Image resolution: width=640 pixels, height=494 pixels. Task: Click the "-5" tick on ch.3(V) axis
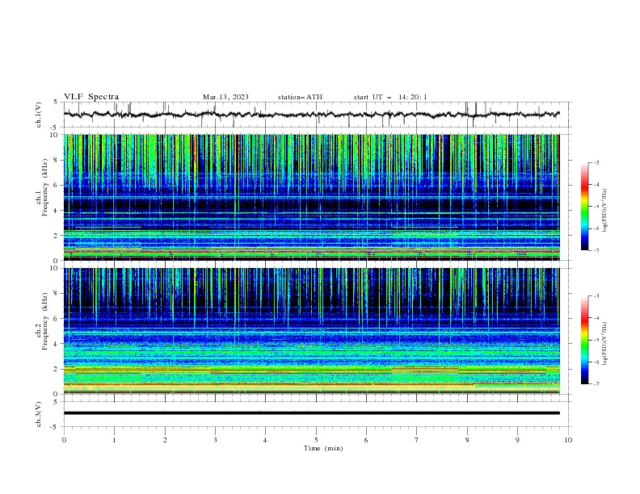(x=54, y=427)
